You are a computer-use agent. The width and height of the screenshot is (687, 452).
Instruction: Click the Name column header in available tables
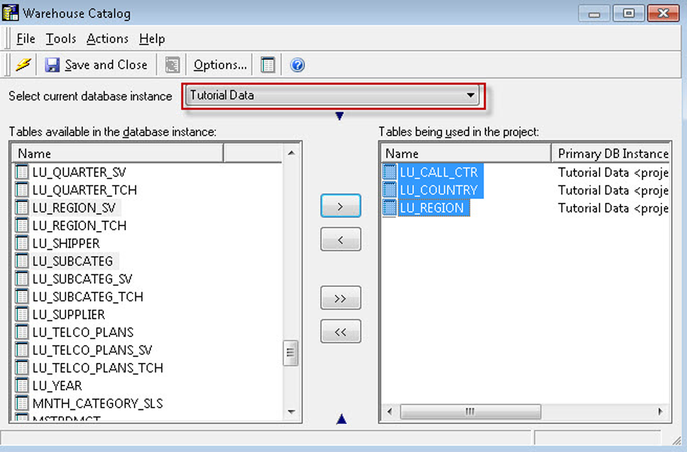tap(118, 154)
